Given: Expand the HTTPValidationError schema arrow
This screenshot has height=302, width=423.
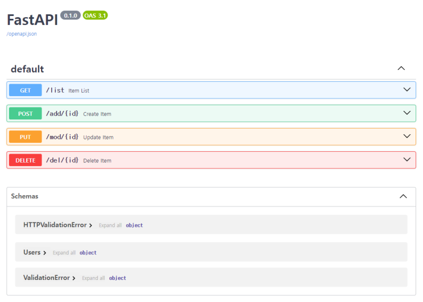Looking at the screenshot, I should 91,225.
